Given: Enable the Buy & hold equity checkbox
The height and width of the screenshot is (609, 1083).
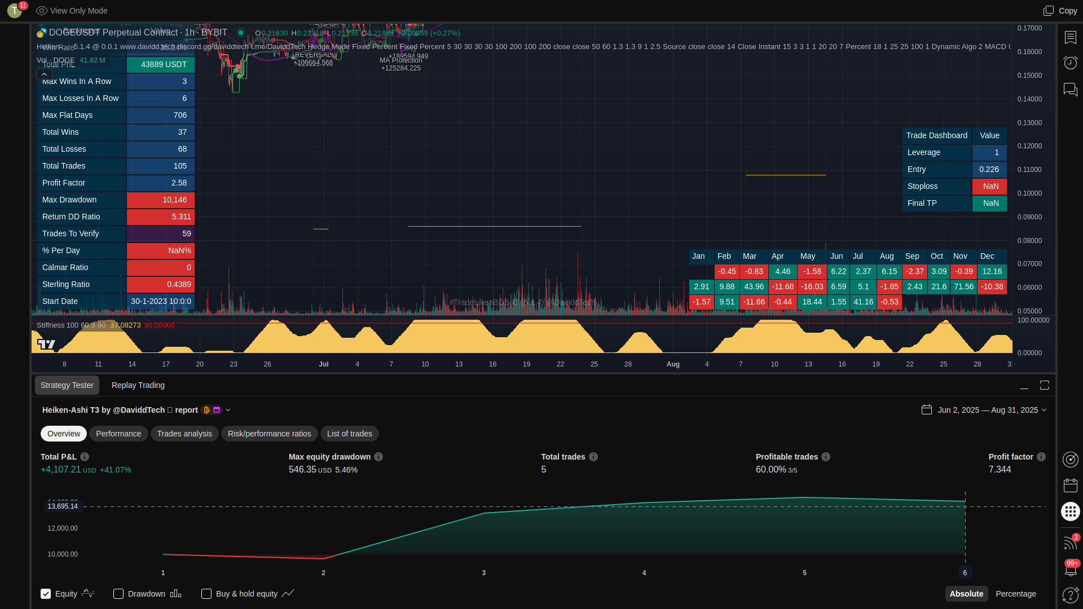Looking at the screenshot, I should click(206, 594).
